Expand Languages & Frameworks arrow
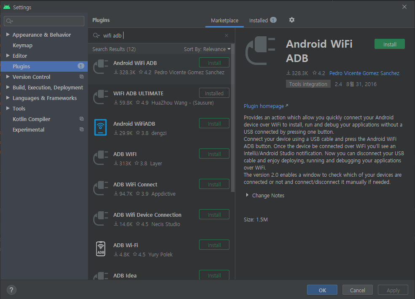This screenshot has width=415, height=299. click(x=8, y=98)
